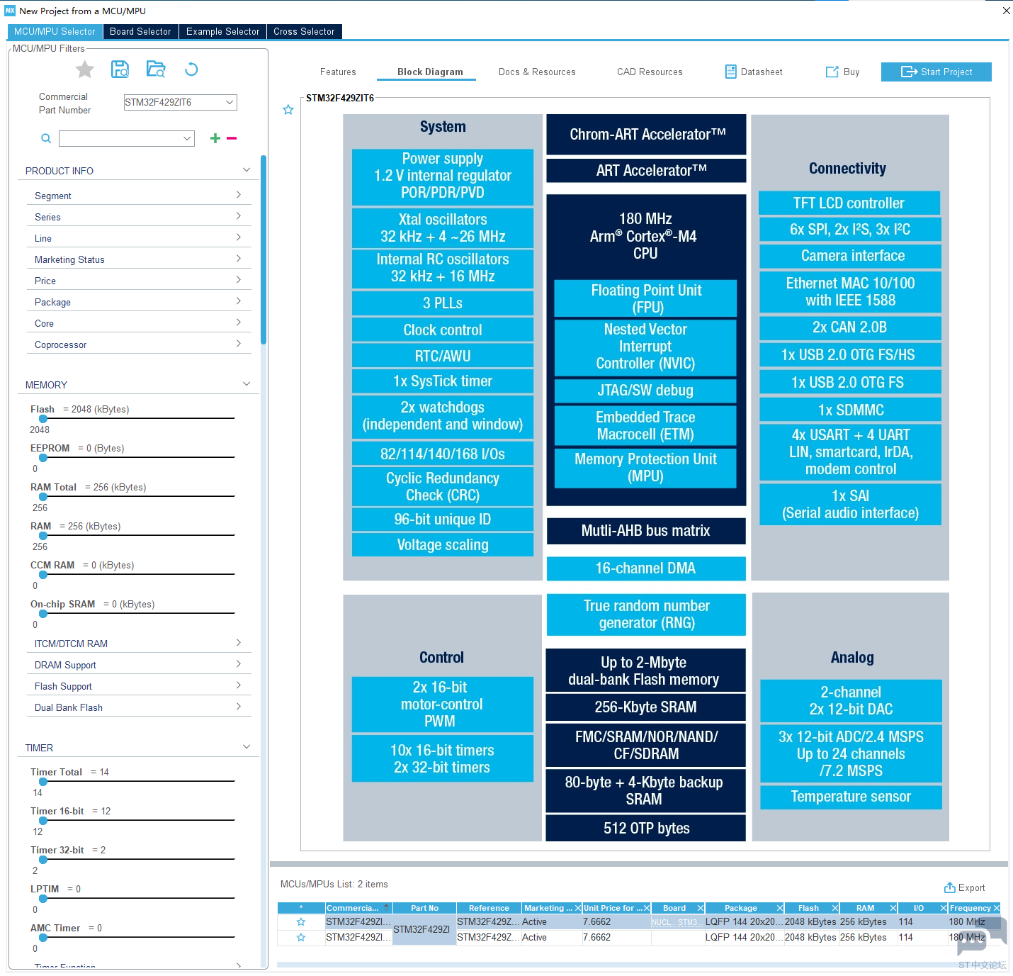
Task: Collapse the PRODUCT INFO section
Action: 247,170
